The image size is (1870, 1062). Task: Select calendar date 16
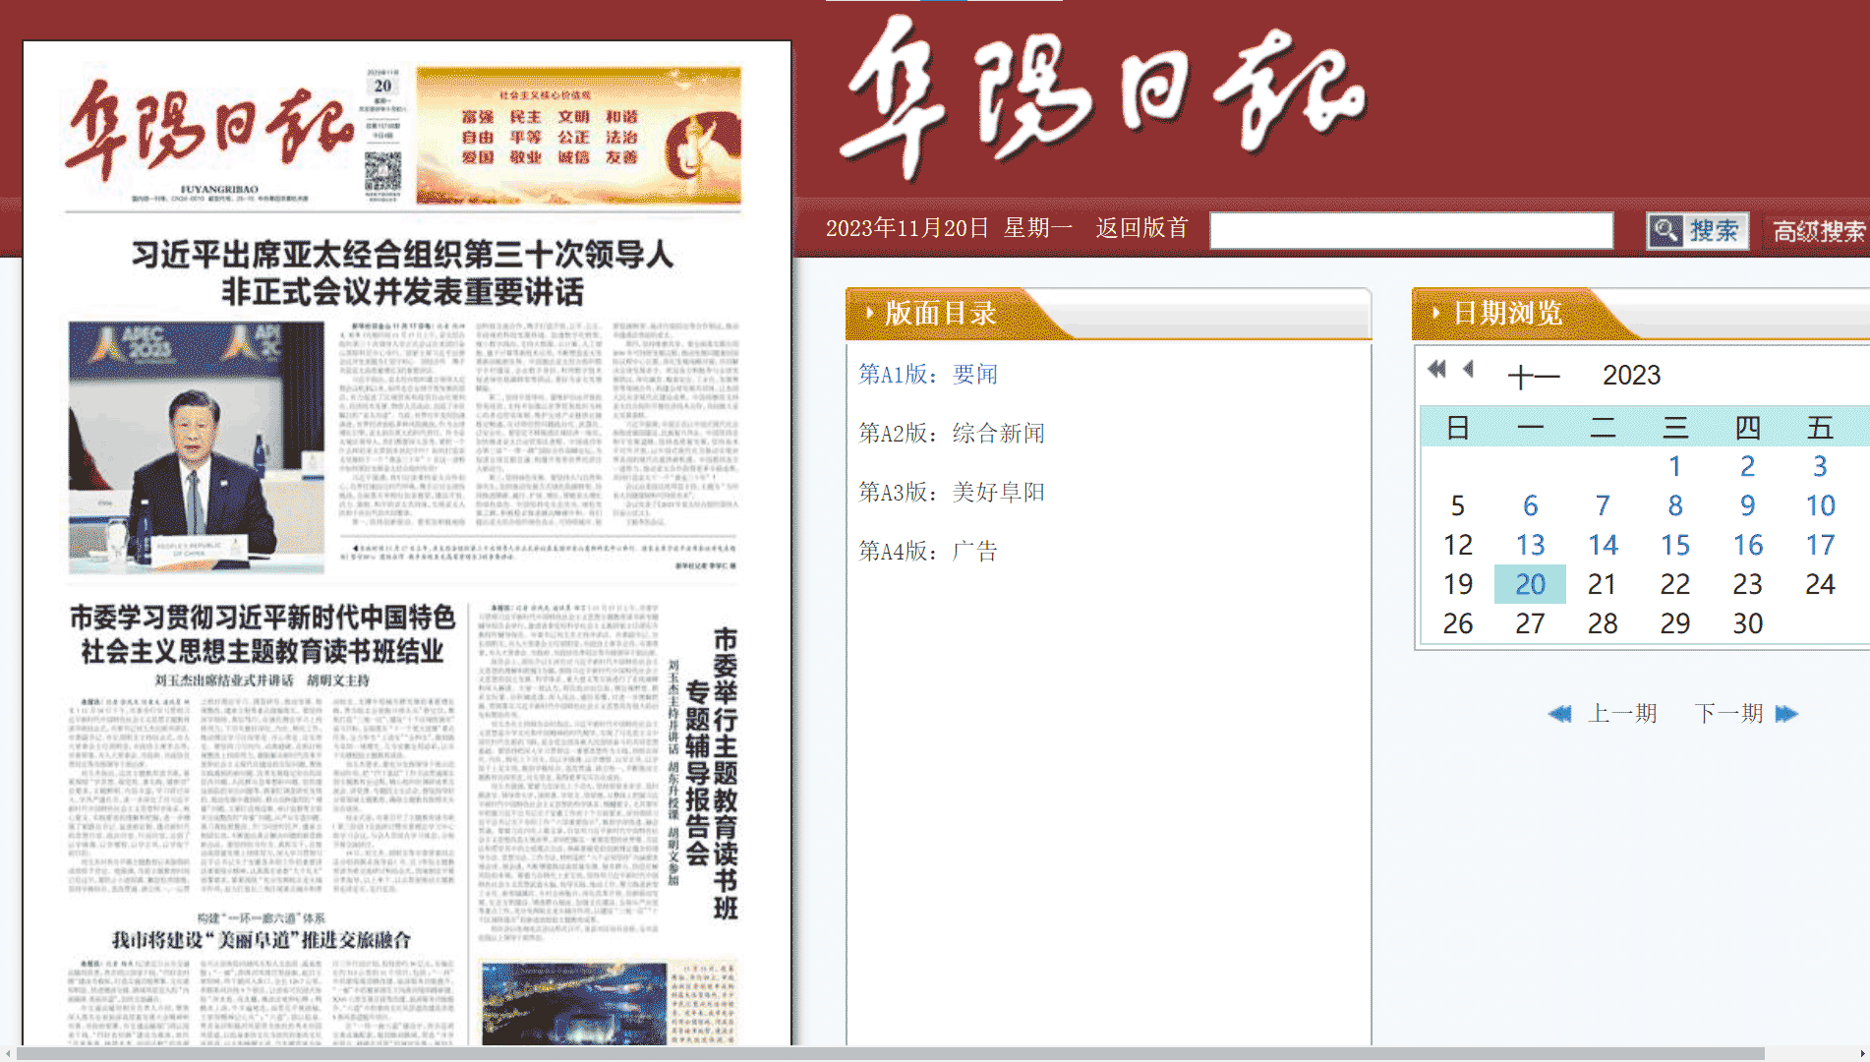(x=1748, y=545)
